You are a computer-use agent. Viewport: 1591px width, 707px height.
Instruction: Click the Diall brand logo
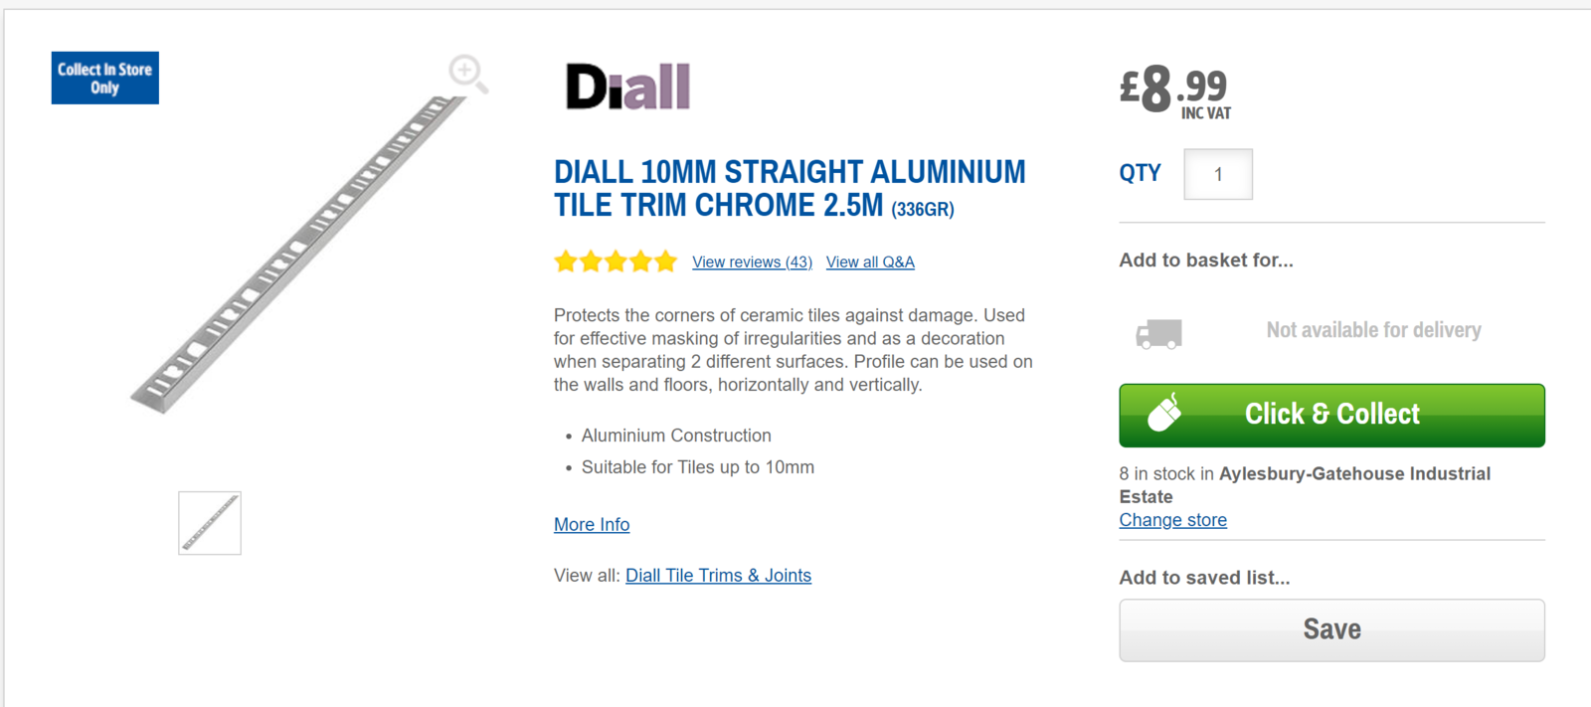(x=627, y=87)
